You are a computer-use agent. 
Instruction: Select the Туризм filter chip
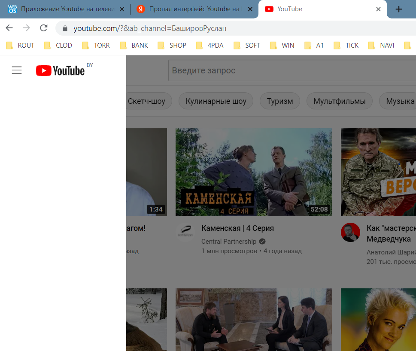pos(280,101)
